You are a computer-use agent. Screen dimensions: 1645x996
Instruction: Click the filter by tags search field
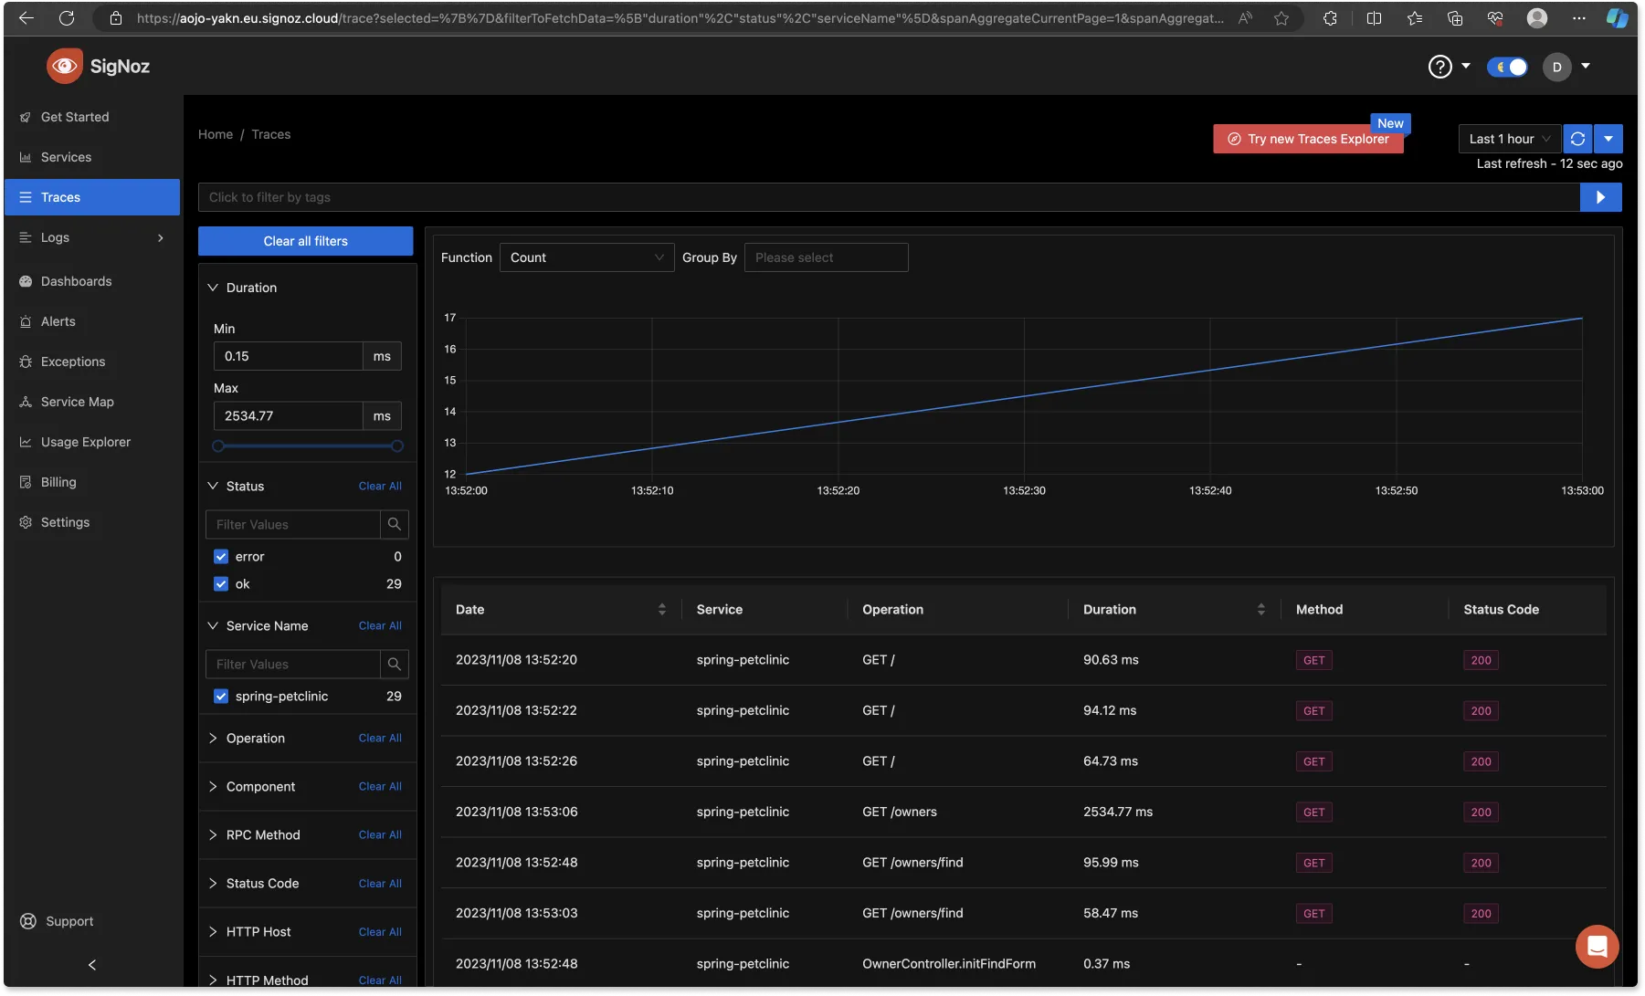[x=889, y=197]
